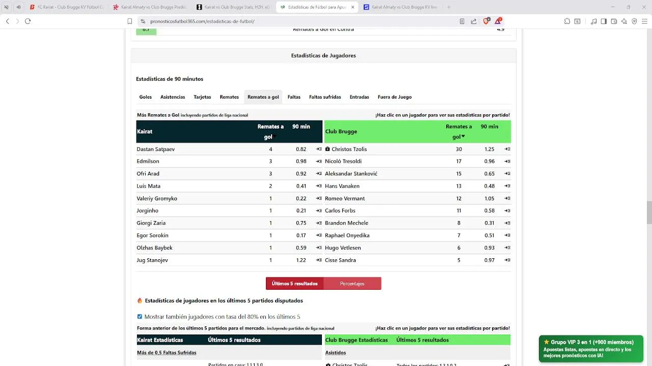Open the extensions puzzle-piece icon

(x=567, y=21)
